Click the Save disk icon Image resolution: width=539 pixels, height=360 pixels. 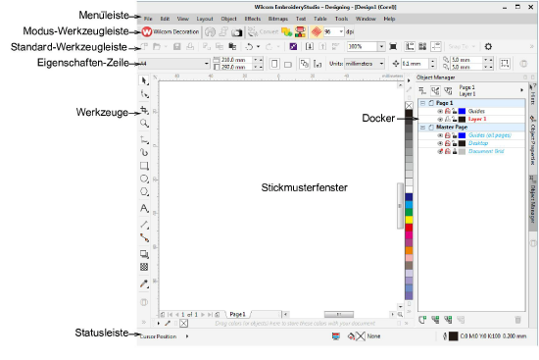point(177,46)
